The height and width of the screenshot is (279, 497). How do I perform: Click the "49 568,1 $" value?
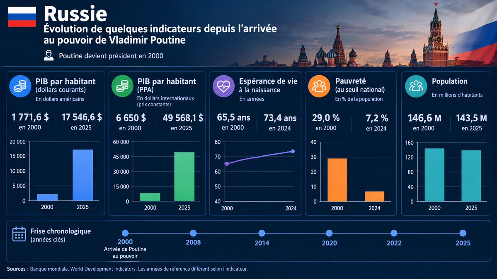[183, 118]
